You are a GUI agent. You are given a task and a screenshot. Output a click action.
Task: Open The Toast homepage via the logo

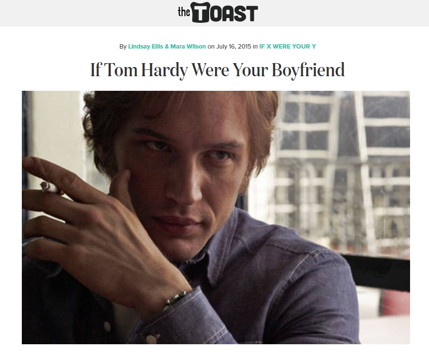point(217,12)
